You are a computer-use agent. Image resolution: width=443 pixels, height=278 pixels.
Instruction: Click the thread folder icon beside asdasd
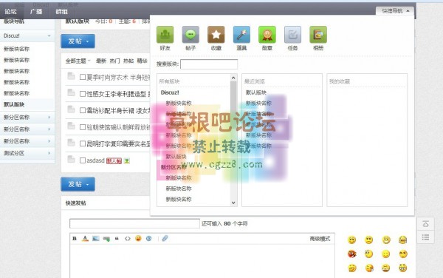pos(71,160)
